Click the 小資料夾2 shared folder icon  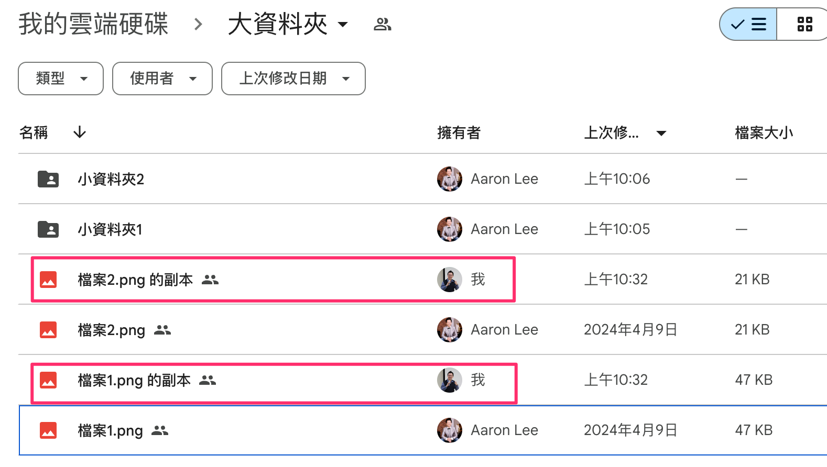click(x=48, y=179)
